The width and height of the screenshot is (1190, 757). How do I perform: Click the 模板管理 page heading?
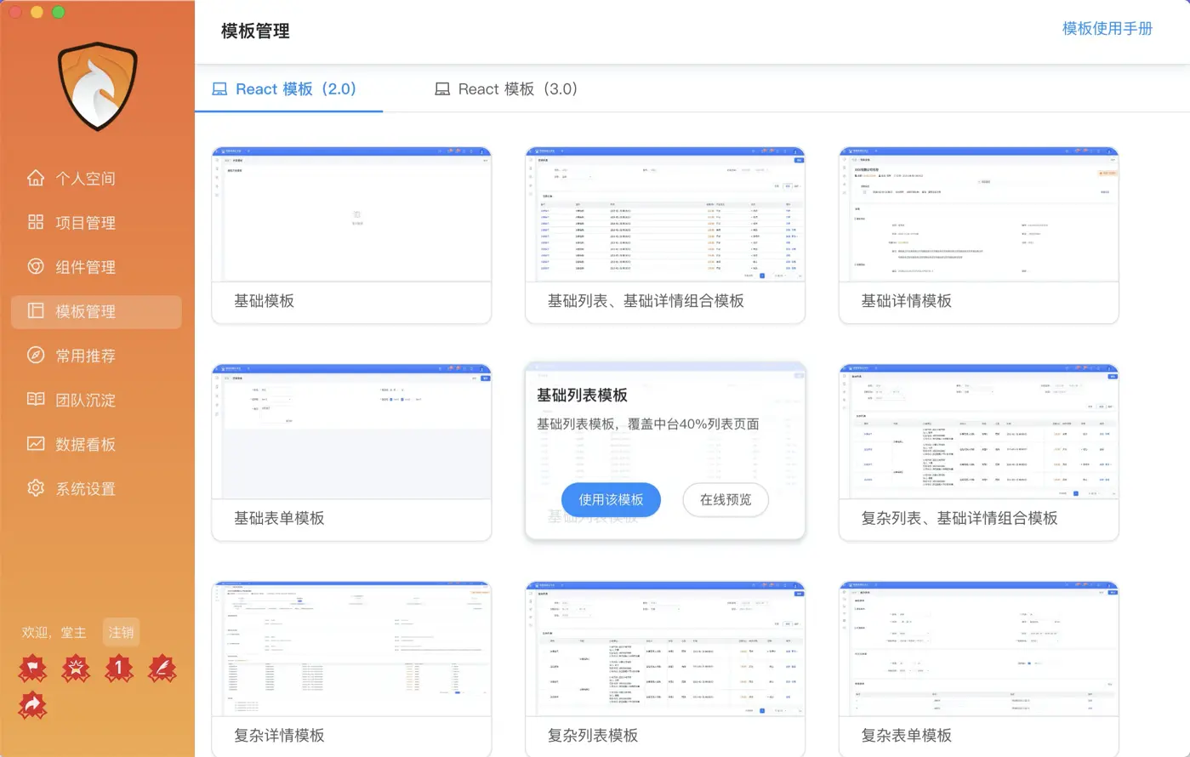[255, 31]
